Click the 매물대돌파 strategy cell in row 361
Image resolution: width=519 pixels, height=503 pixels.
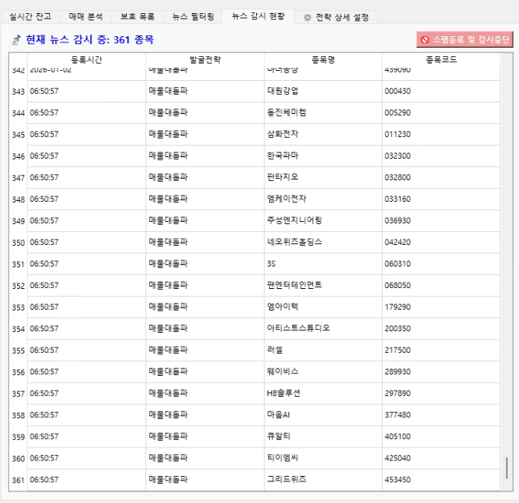205,479
